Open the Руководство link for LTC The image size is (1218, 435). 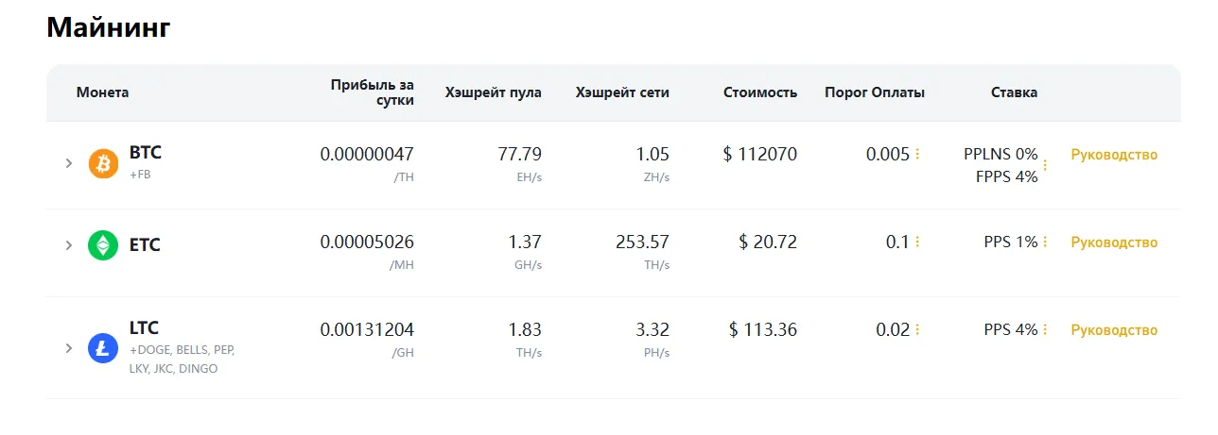coord(1114,330)
